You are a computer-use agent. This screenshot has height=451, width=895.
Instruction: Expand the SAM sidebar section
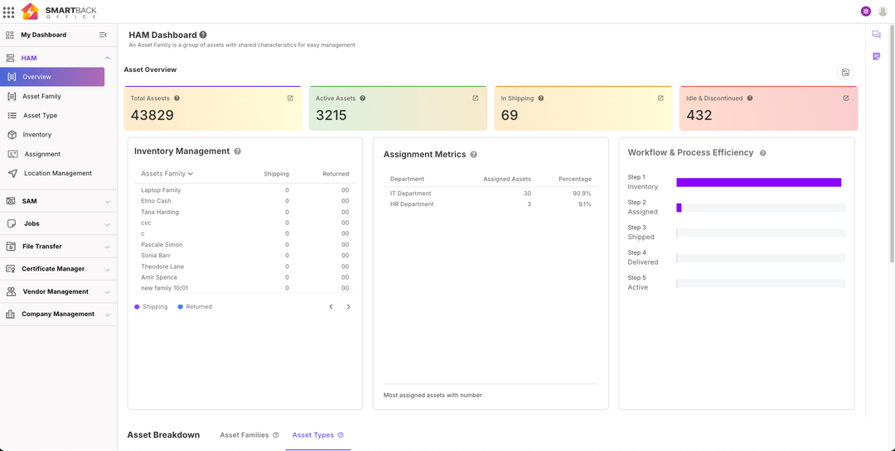click(58, 201)
